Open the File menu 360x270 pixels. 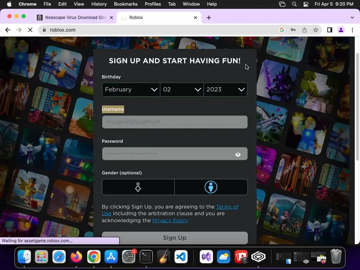point(47,4)
